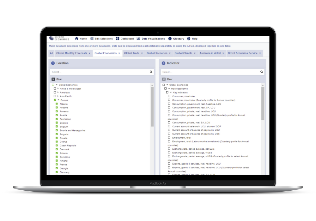Switch to the Global Trade tab
This screenshot has height=221, width=316.
click(x=131, y=53)
